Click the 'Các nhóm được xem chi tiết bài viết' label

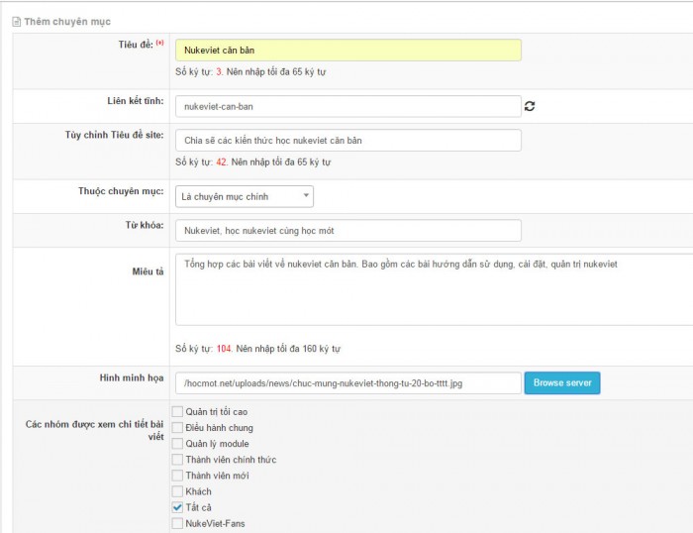94,430
